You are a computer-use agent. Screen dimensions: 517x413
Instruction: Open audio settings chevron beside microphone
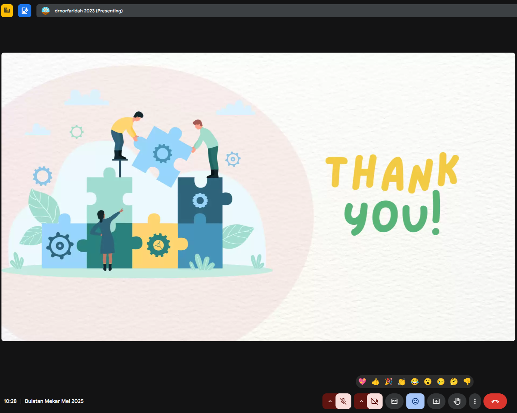tap(330, 401)
